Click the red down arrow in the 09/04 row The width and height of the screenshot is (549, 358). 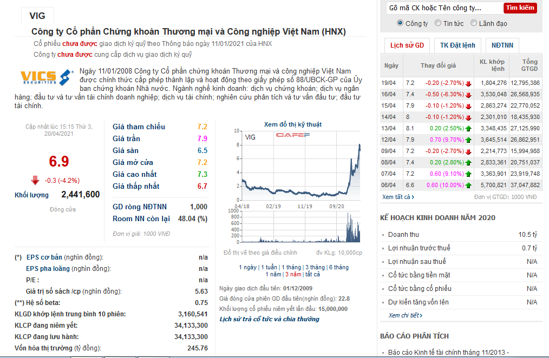coord(468,151)
